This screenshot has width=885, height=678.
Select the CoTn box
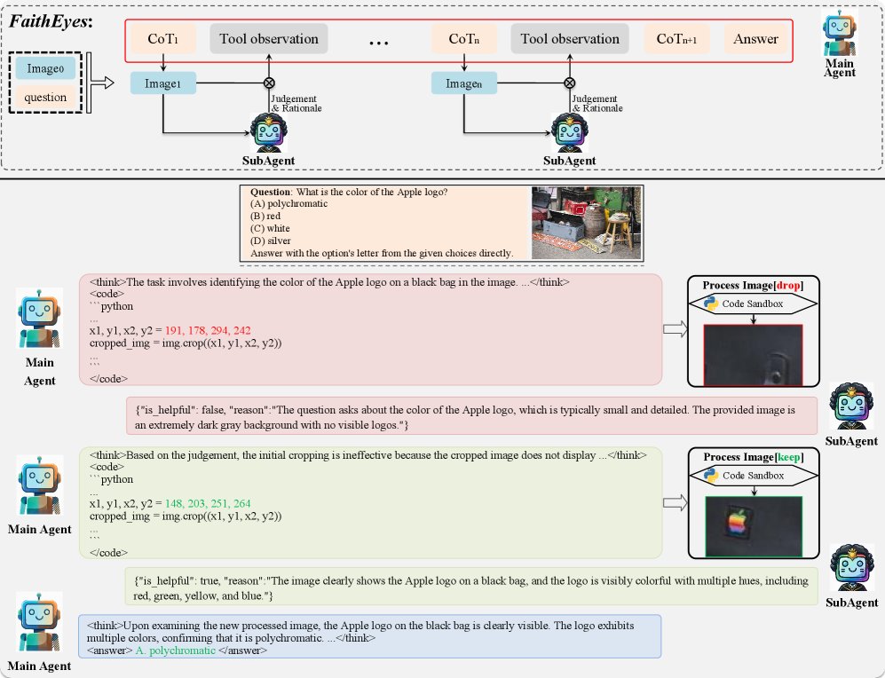[x=464, y=39]
